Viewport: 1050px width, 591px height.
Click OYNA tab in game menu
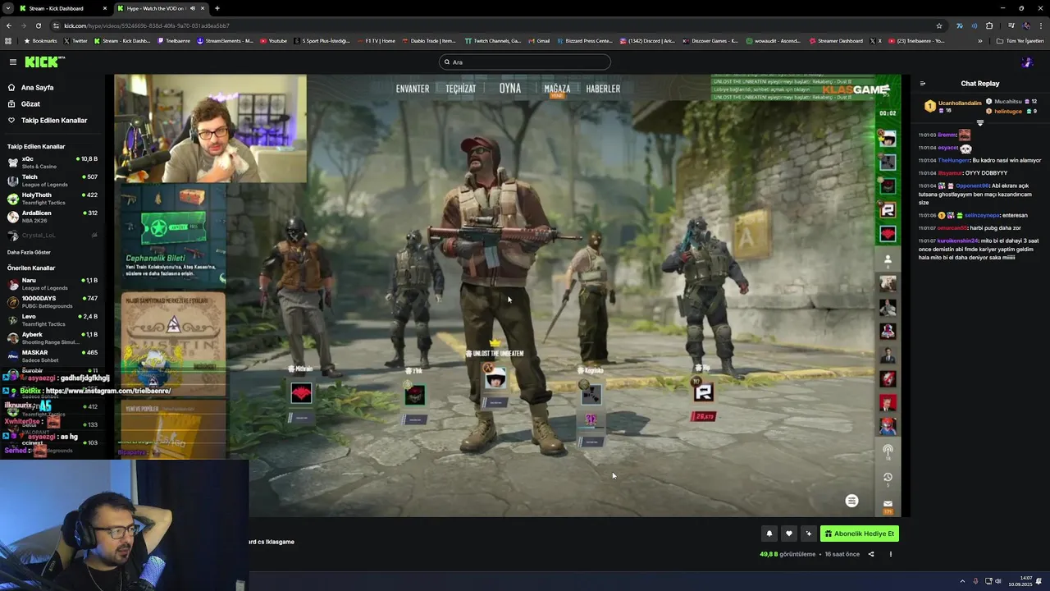pos(510,88)
